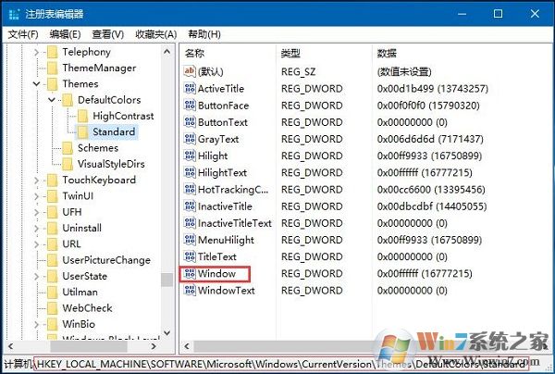Viewport: 555px width, 374px height.
Task: Open the 编辑(E) menu
Action: pyautogui.click(x=65, y=34)
